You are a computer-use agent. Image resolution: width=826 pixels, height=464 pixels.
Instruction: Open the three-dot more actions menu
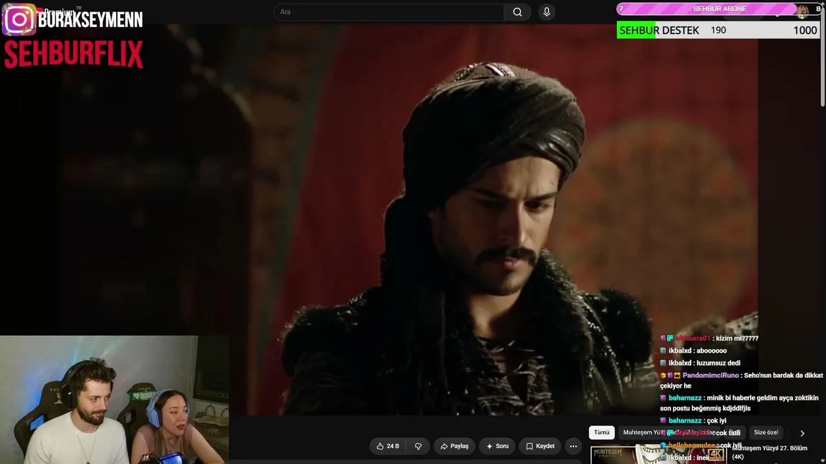pos(573,446)
